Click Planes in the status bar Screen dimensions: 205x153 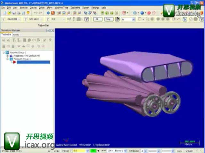point(65,151)
